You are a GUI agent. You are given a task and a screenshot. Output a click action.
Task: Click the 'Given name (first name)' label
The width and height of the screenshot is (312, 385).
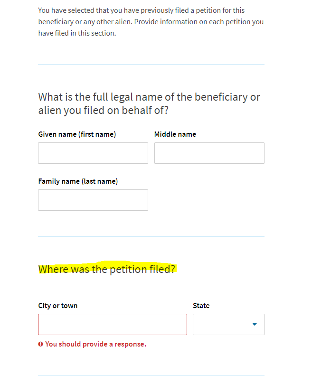pos(77,134)
